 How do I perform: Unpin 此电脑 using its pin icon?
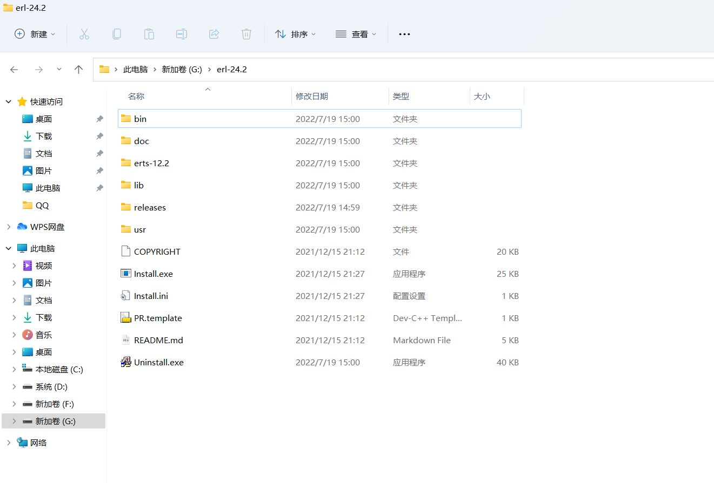coord(99,188)
